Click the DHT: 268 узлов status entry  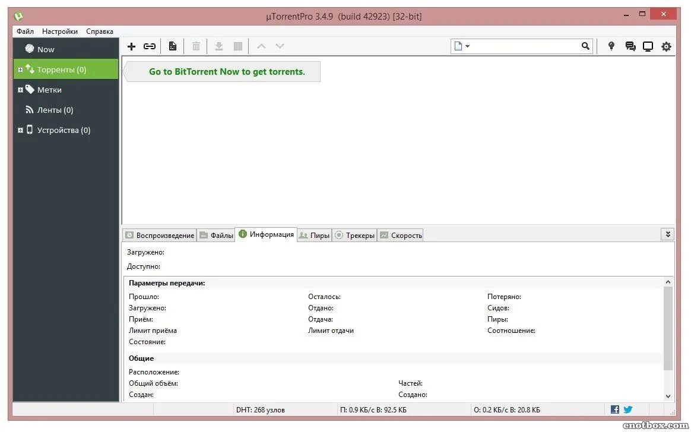261,410
